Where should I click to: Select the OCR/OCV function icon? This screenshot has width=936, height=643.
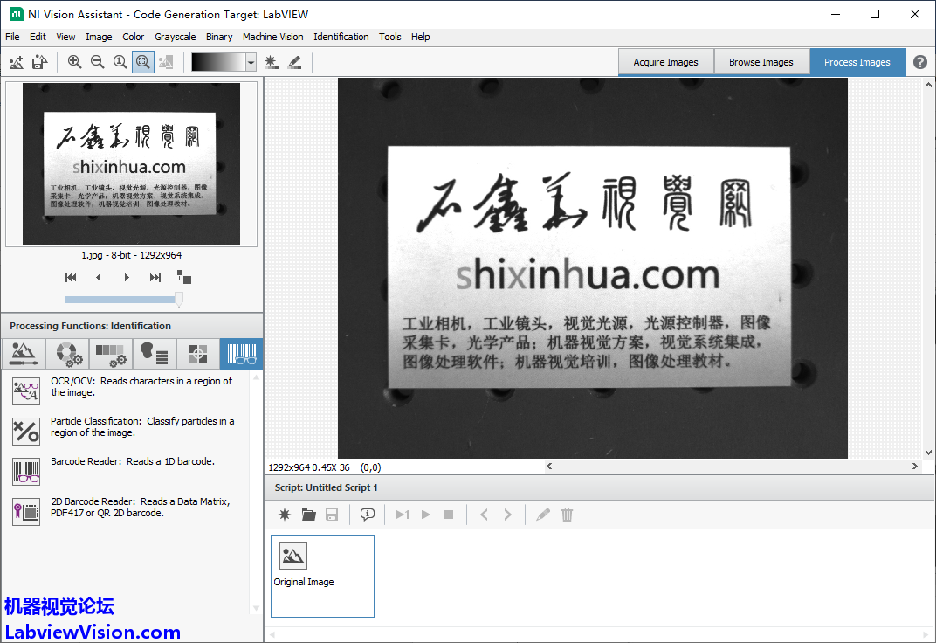tap(26, 391)
